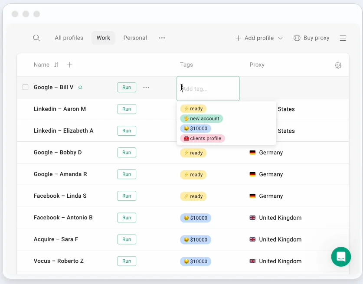Choose '$10000' tag from suggestion list

coord(196,128)
